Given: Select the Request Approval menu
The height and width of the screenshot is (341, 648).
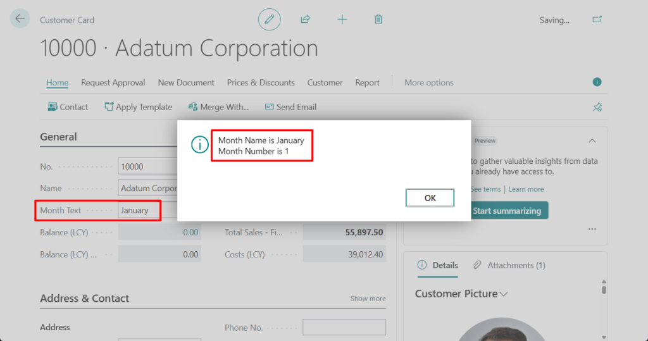Looking at the screenshot, I should pyautogui.click(x=113, y=82).
